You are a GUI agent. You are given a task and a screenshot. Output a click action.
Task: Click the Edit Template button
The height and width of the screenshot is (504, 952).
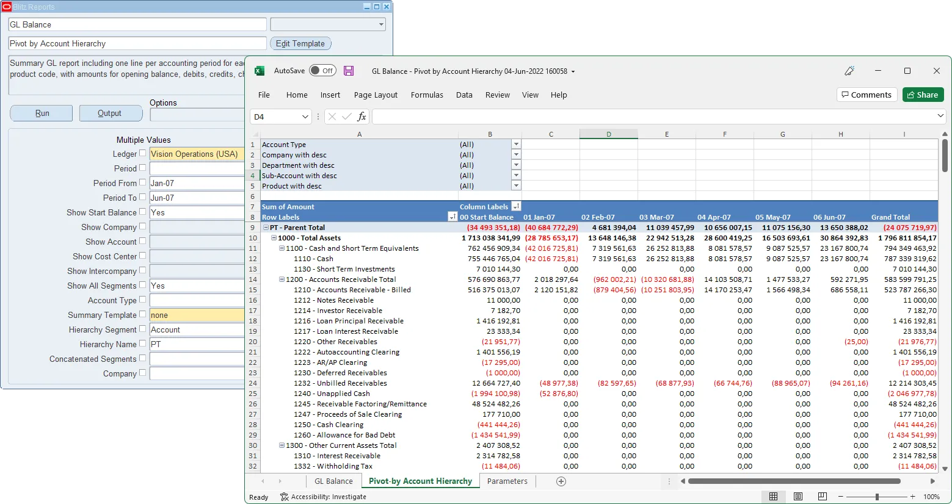[300, 44]
